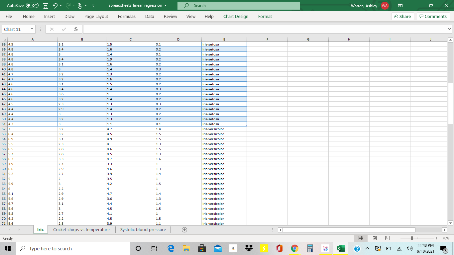Open the Chart Design tab
This screenshot has height=255, width=454.
click(236, 16)
